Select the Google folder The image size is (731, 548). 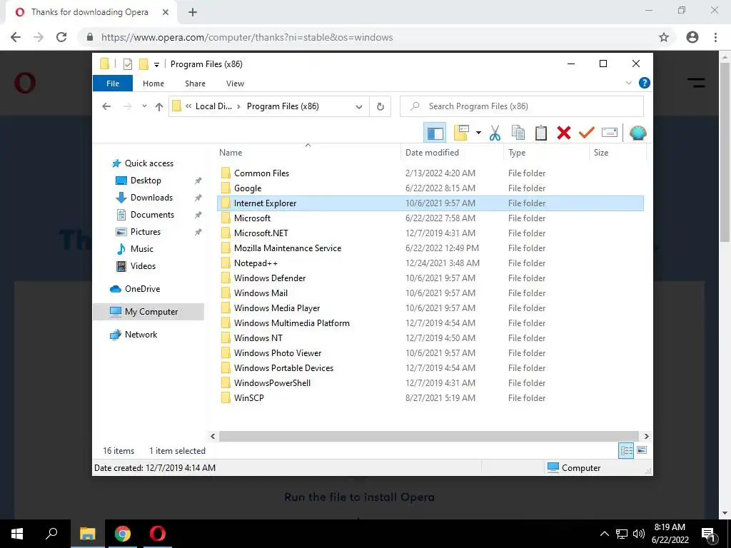point(430,188)
